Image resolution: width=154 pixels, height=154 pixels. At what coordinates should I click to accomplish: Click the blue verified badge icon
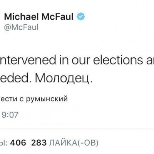81,17
